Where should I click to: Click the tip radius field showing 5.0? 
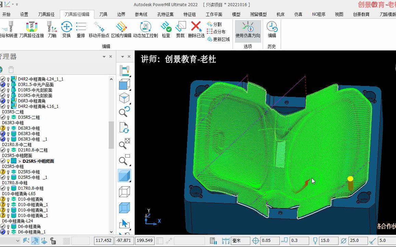pos(387,241)
